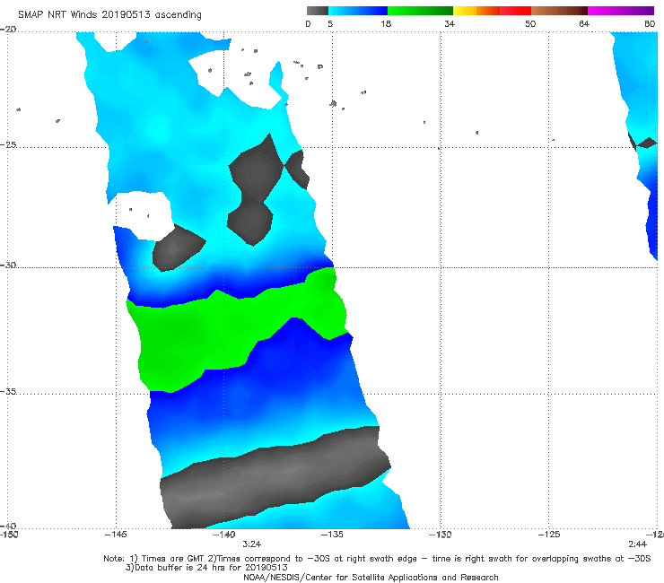
Task: Click the green 18-34 color bar segment
Action: [420, 11]
